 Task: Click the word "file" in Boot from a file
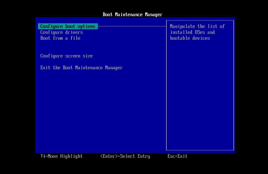(75, 38)
